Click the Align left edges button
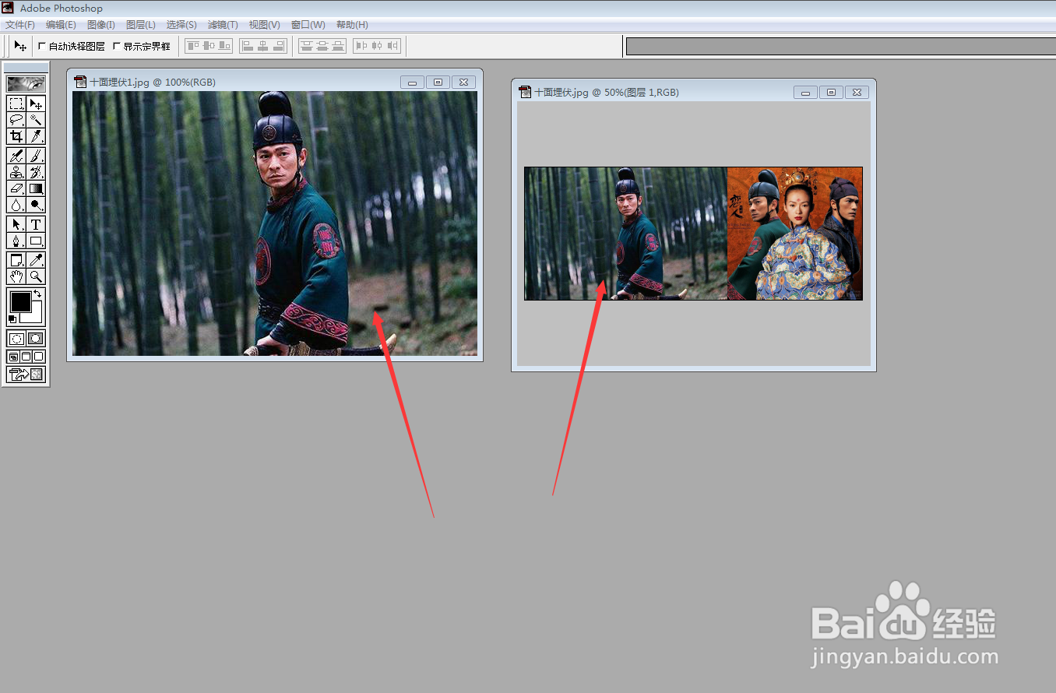Viewport: 1056px width, 693px height. [x=248, y=46]
